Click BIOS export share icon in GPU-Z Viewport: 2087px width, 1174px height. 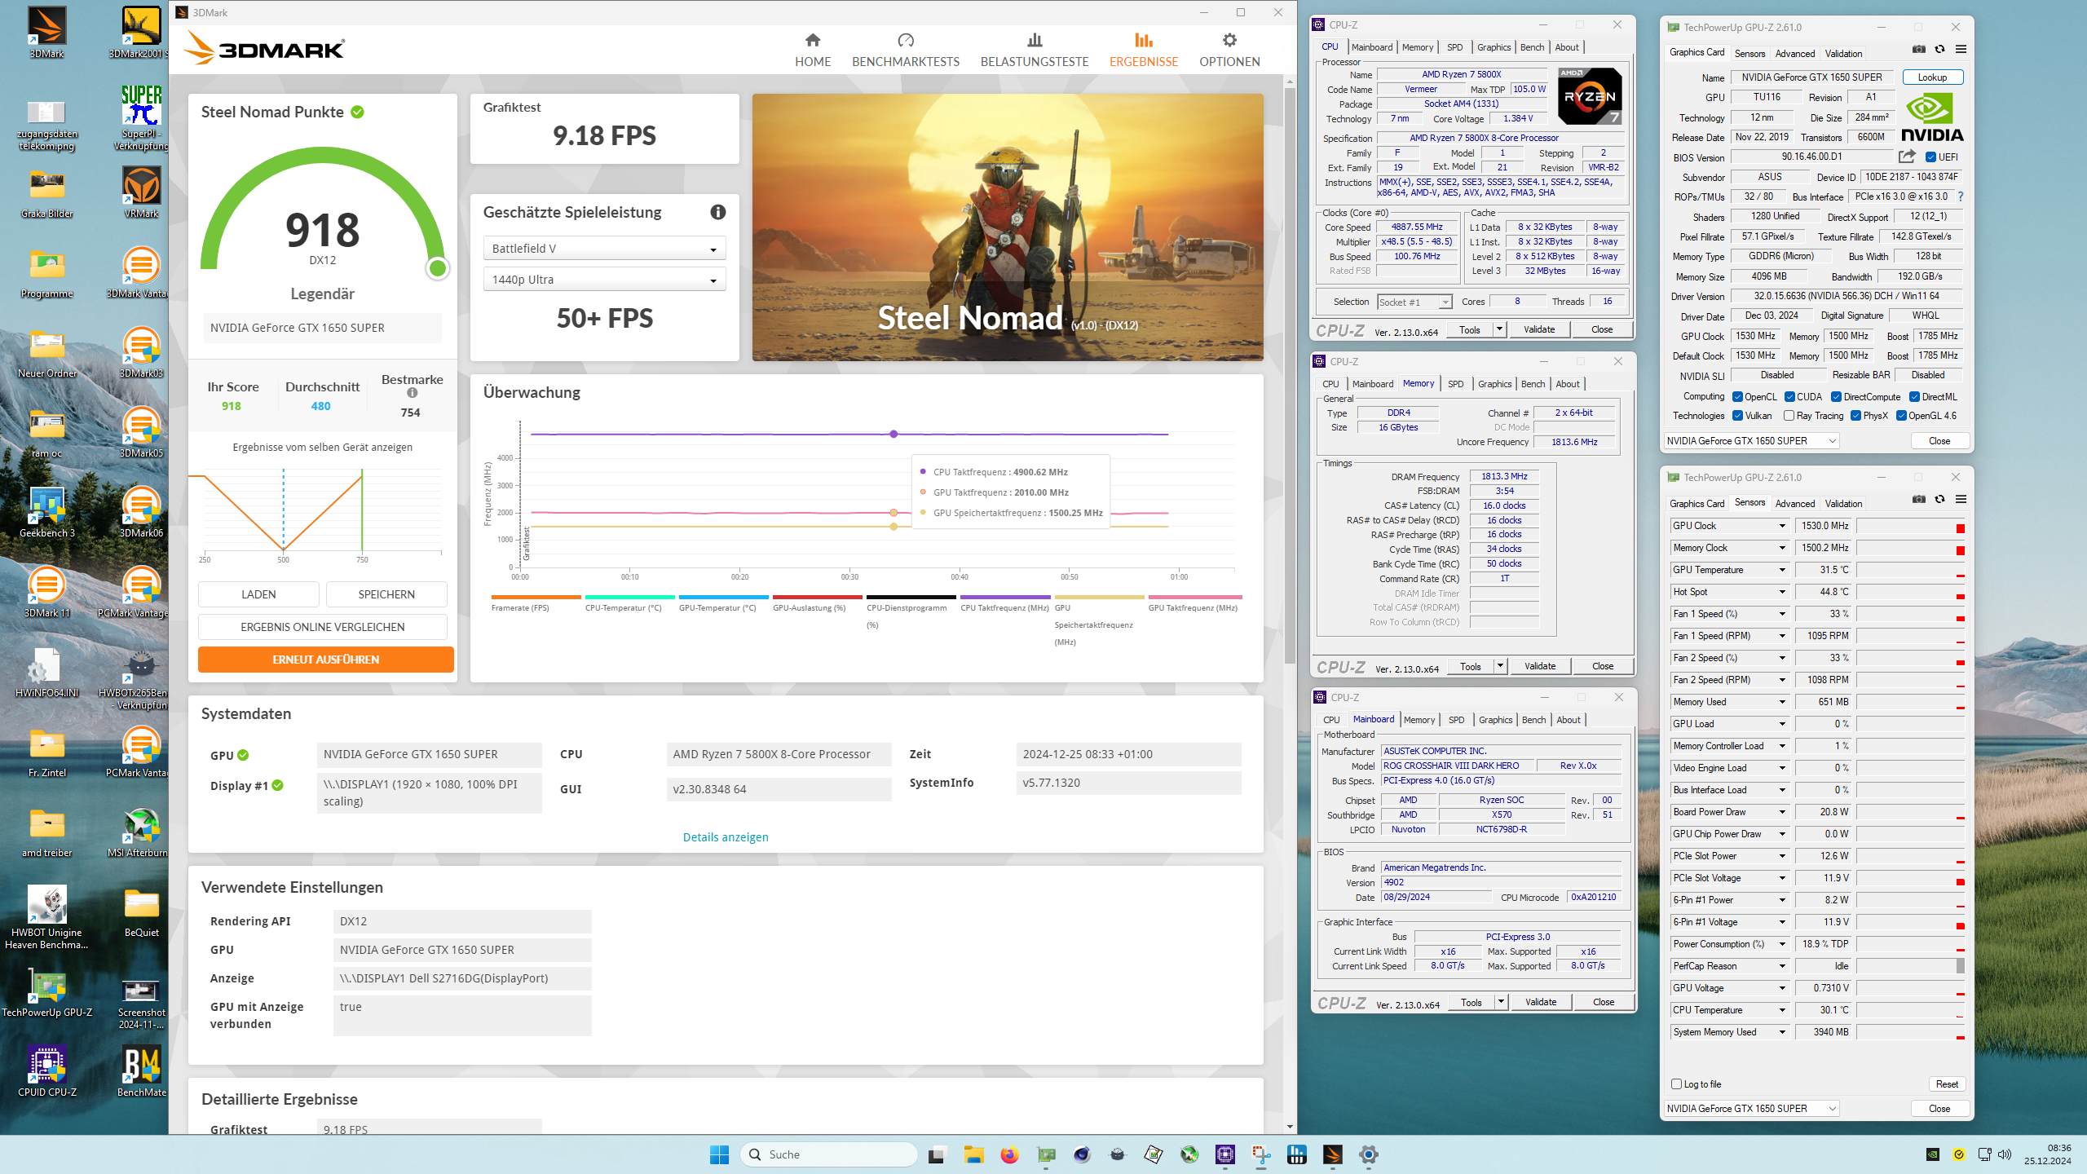coord(1907,157)
